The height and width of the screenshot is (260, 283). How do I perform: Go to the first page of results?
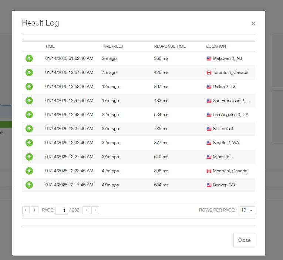click(26, 210)
